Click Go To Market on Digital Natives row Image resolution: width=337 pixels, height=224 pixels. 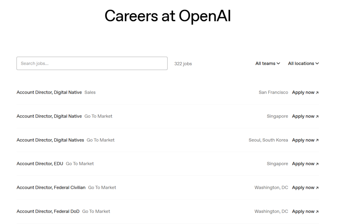[100, 140]
